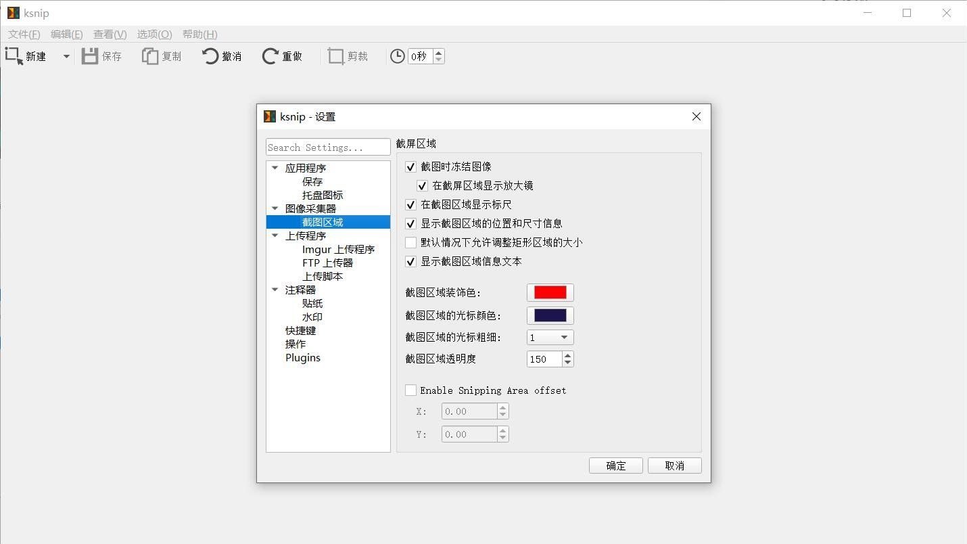Click the red 截图区域装饰色 color swatch
Screen dimensions: 967x544
point(550,292)
